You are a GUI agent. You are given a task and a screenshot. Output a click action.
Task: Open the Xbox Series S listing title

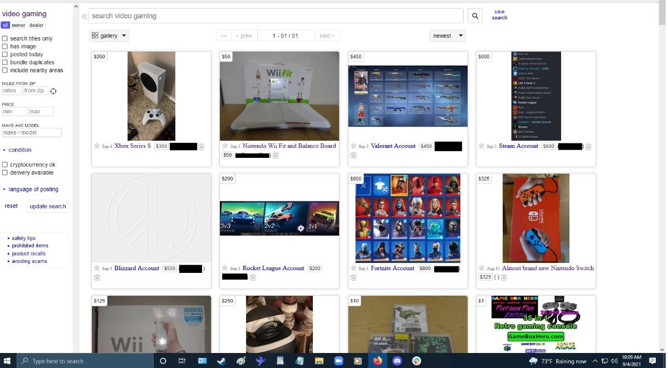132,146
